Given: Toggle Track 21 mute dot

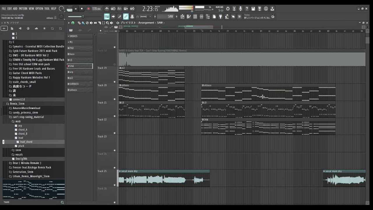Looking at the screenshot, I should 115,116.
